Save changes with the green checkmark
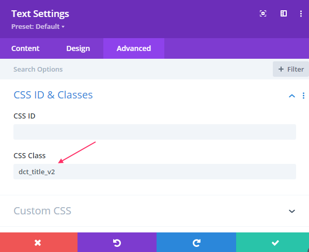The image size is (309, 252). click(272, 242)
